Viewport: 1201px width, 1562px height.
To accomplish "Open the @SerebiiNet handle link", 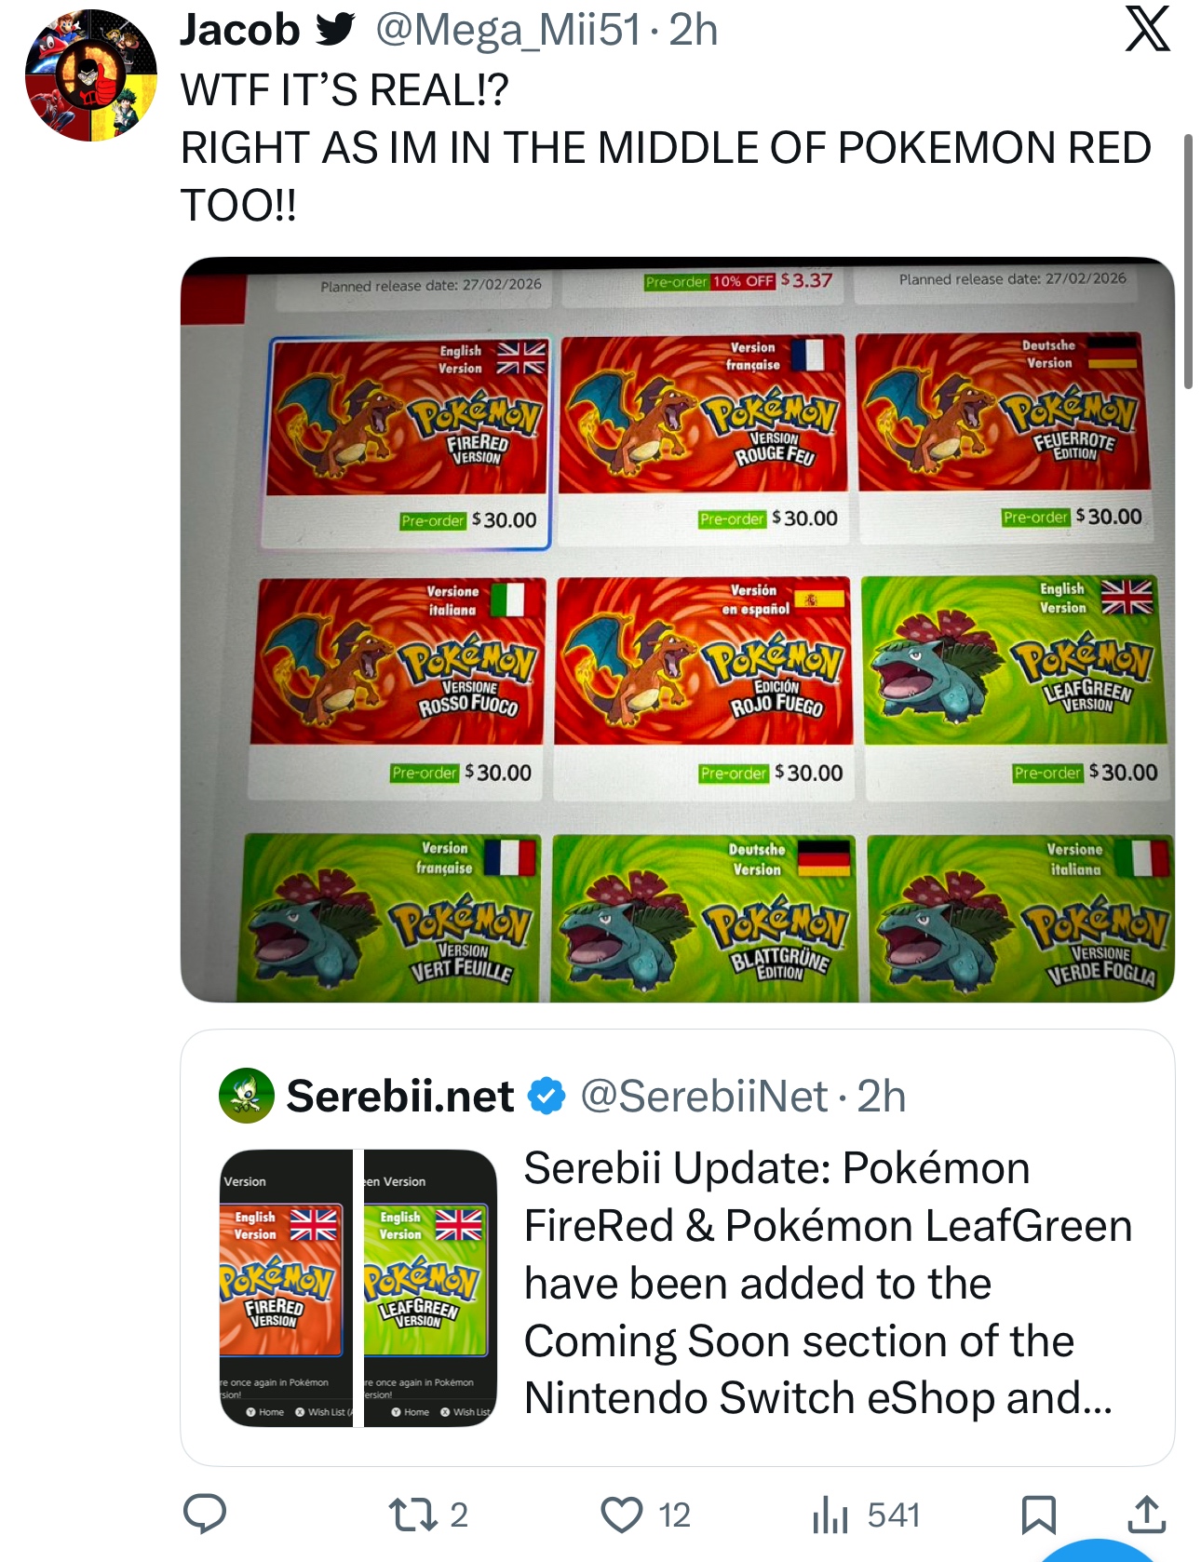I will click(x=704, y=1096).
